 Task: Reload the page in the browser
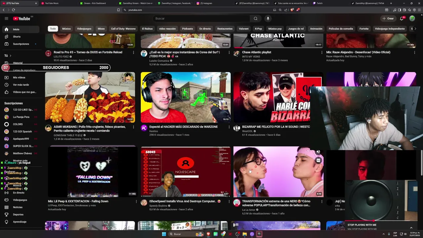[13, 10]
